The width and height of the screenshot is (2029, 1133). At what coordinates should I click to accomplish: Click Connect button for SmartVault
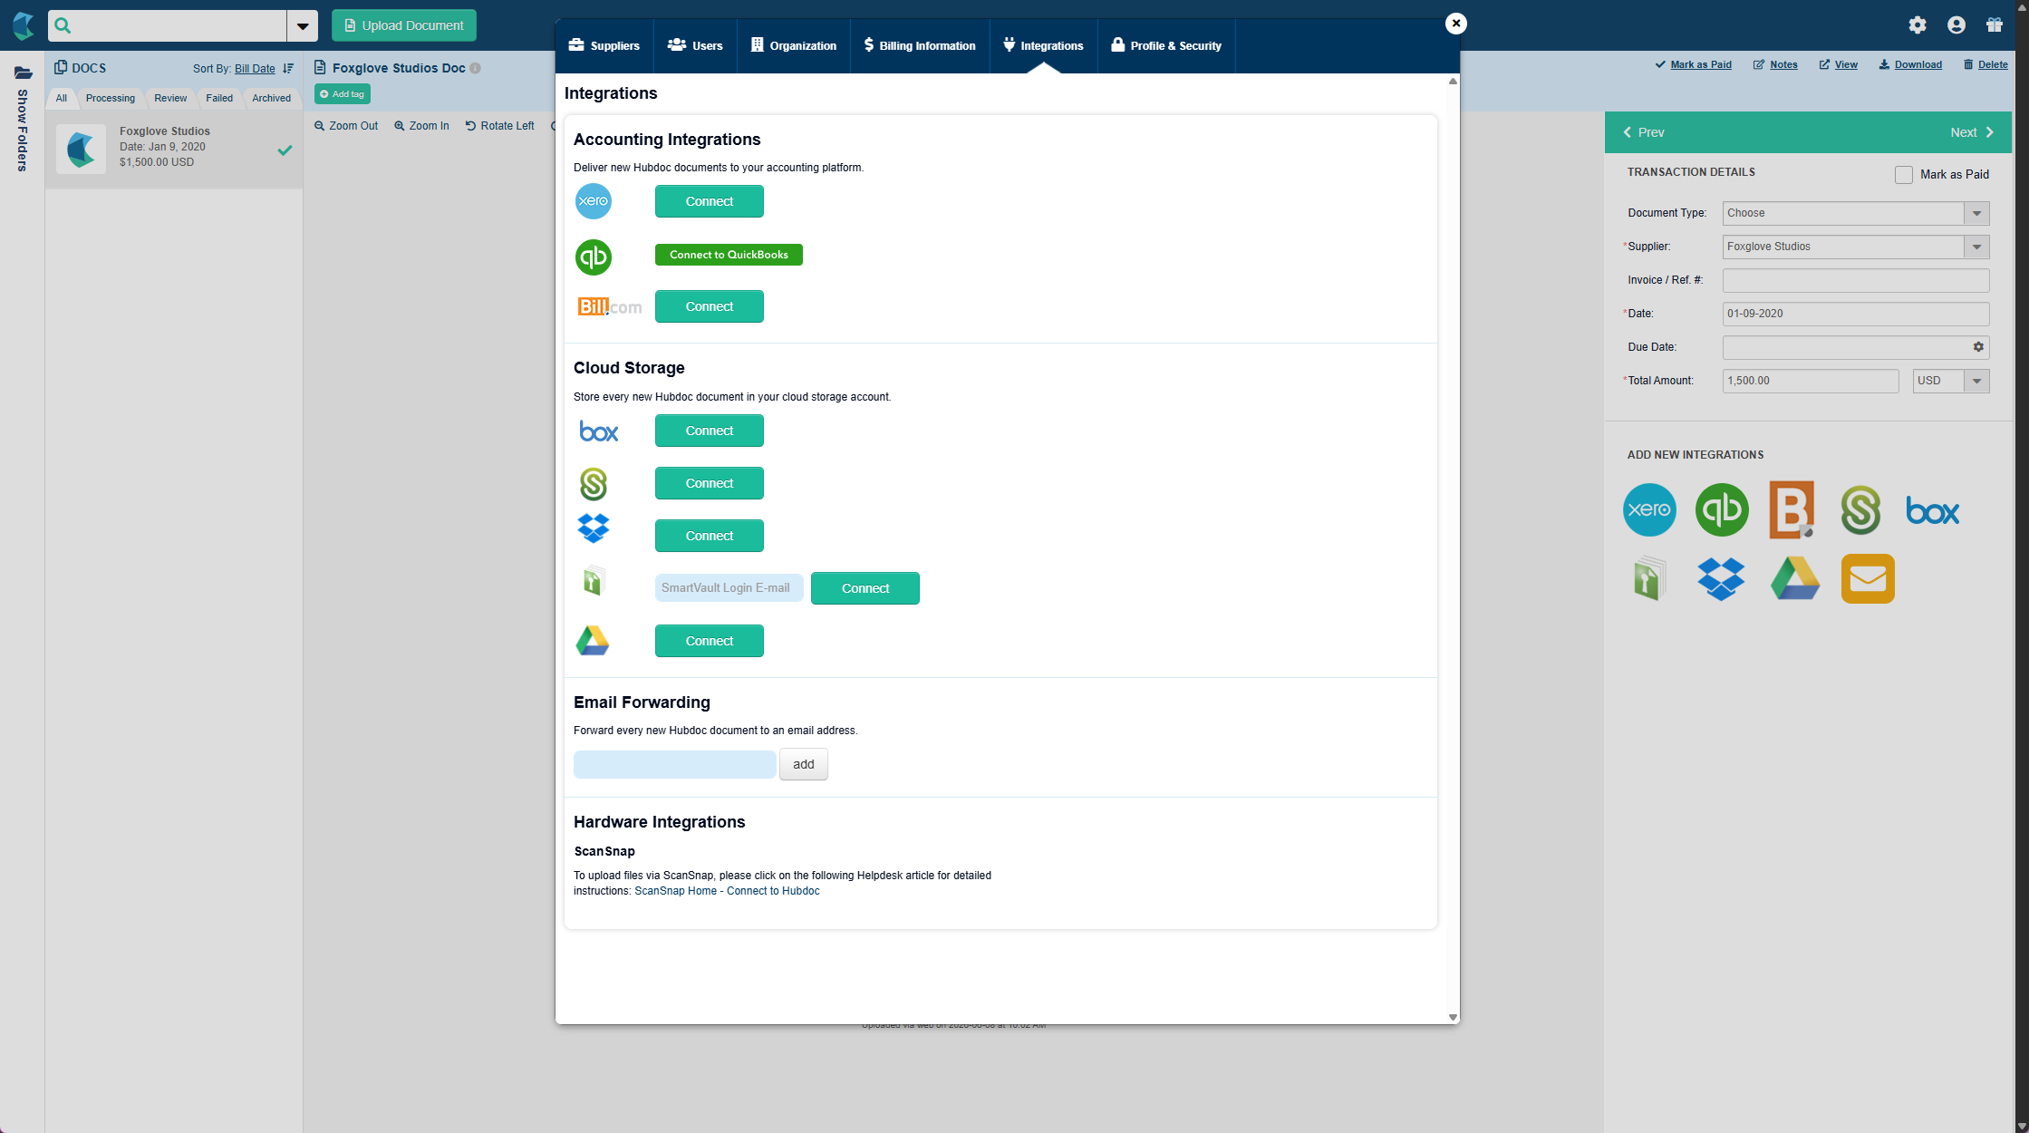[865, 588]
